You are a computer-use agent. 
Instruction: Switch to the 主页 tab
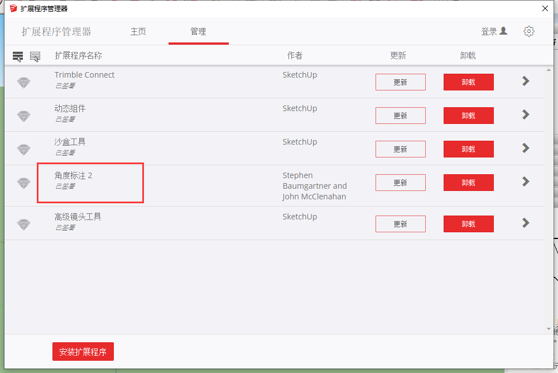click(x=138, y=32)
